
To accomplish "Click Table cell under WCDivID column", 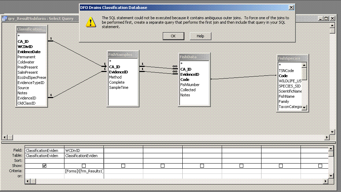I will [x=84, y=156].
